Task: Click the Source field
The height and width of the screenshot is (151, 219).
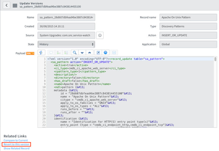Action: coord(66,35)
